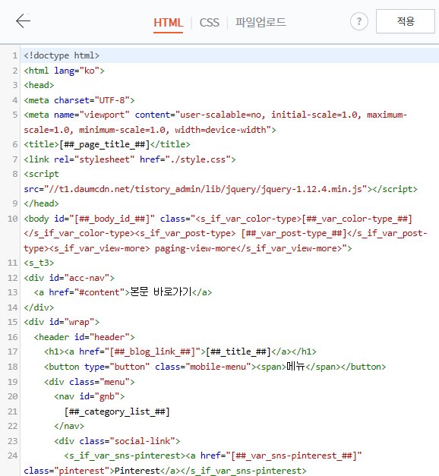
Task: Click the meta charset UTF-8 line
Action: tap(79, 100)
